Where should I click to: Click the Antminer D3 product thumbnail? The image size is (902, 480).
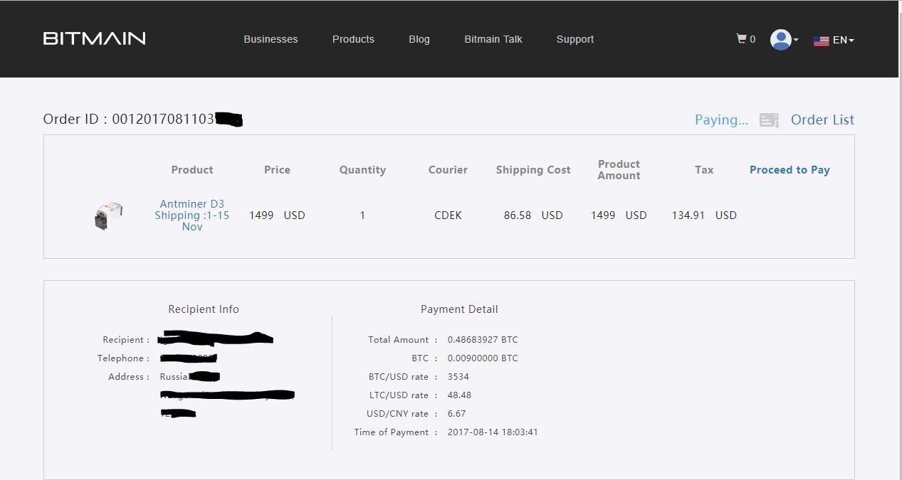(108, 215)
